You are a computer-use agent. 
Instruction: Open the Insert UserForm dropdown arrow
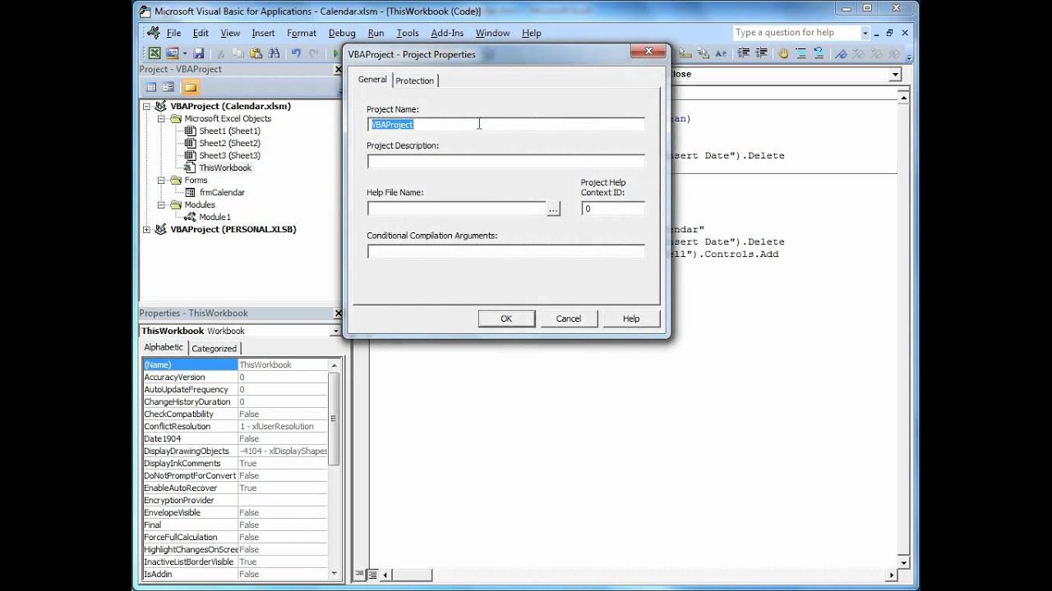(x=185, y=53)
